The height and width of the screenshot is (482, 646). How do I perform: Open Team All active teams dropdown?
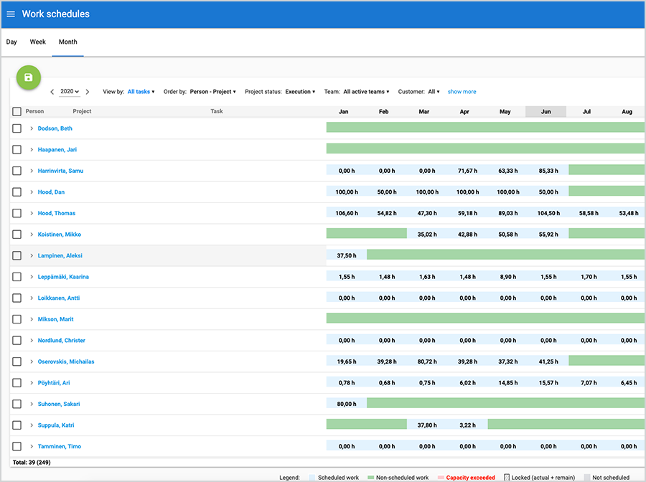point(366,92)
